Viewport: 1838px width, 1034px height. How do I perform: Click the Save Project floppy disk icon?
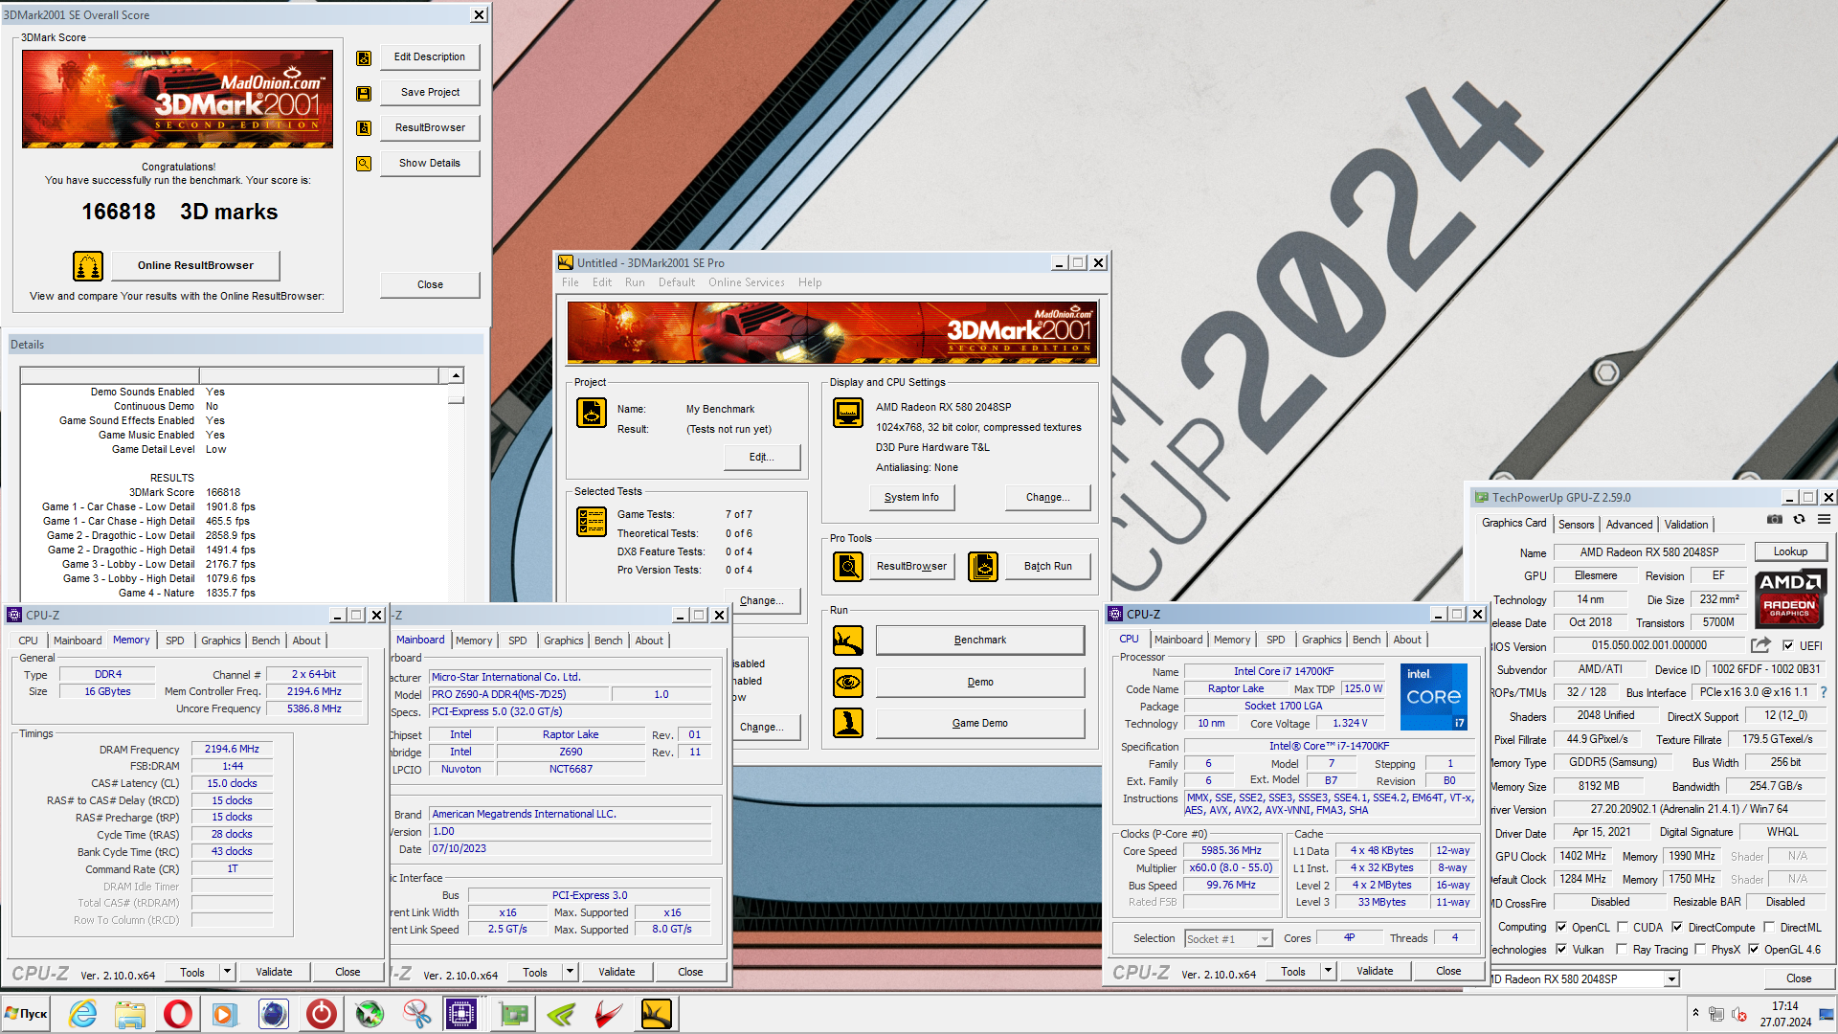click(x=364, y=94)
